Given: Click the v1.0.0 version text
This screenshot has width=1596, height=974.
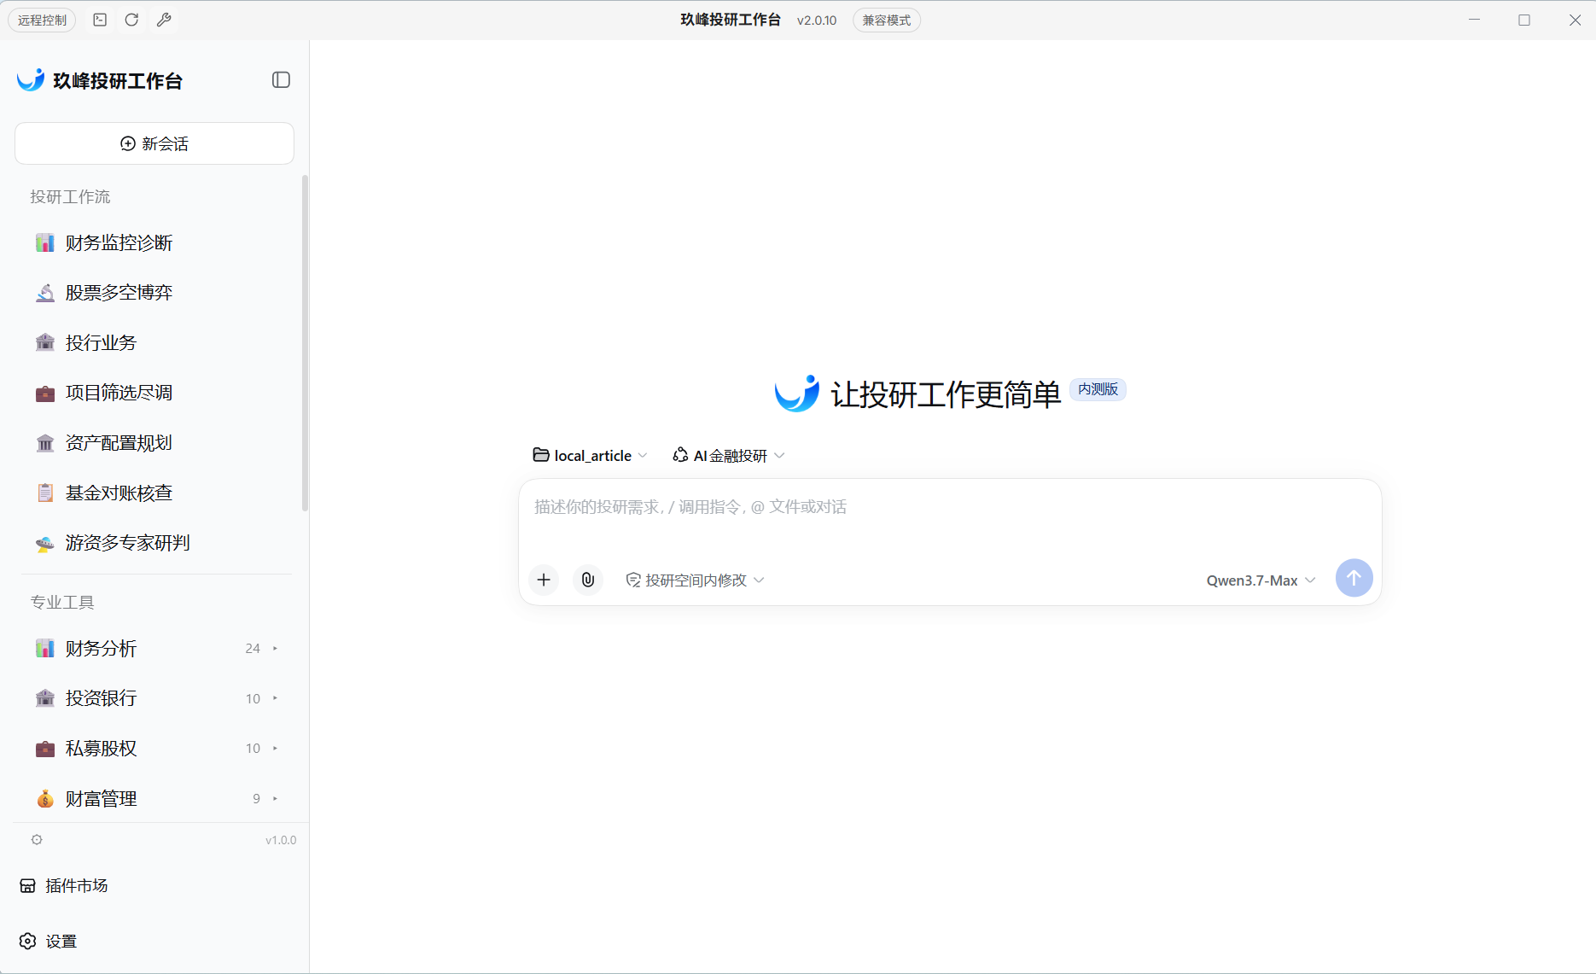Looking at the screenshot, I should (281, 840).
